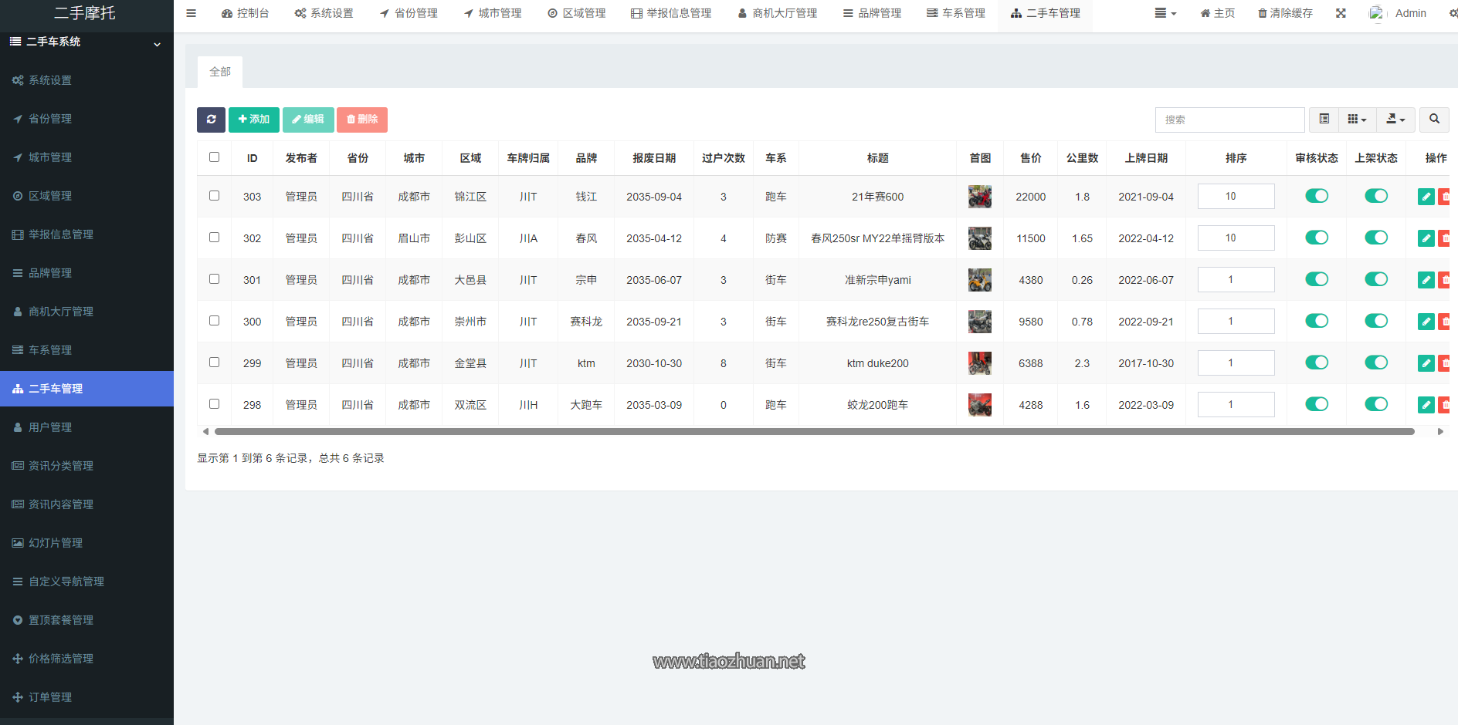Click the 添加 add button

pos(254,120)
